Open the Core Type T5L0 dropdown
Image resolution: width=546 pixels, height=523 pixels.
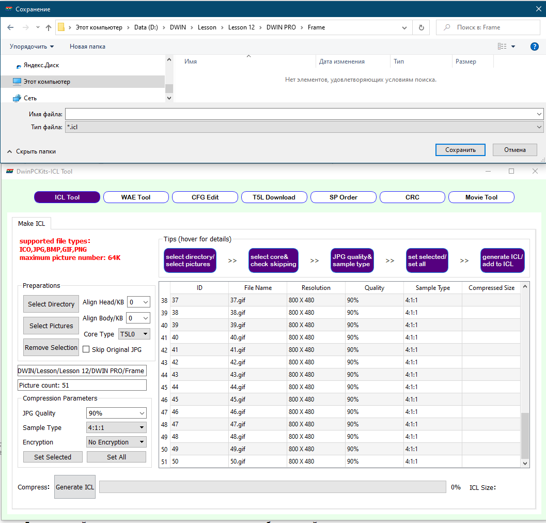coord(134,334)
